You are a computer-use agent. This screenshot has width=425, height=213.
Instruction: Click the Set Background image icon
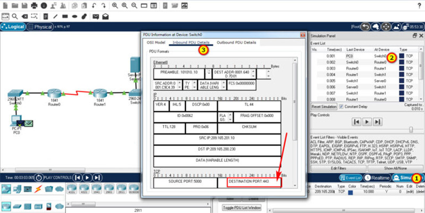pos(396,27)
